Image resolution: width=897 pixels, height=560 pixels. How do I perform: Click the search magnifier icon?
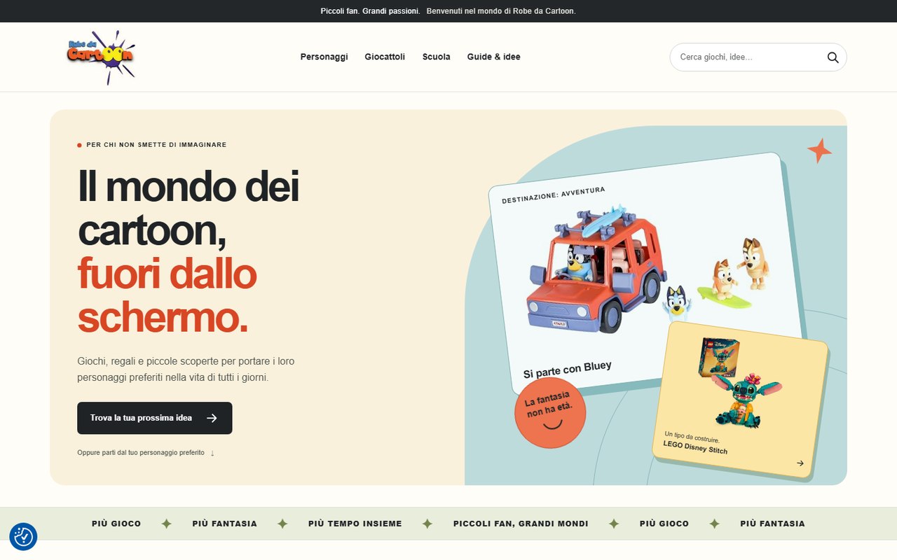(833, 57)
